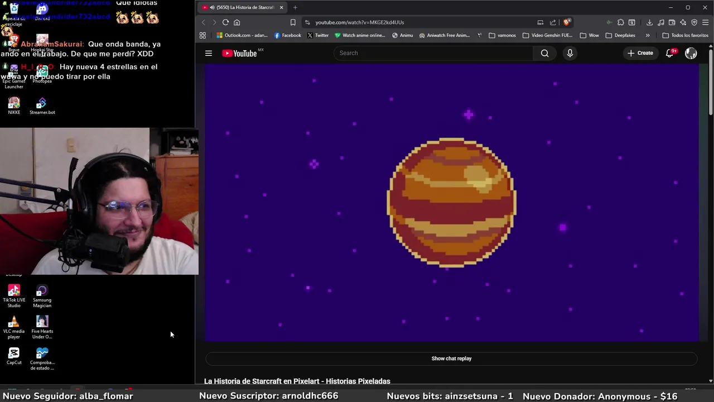
Task: Open the Animu bookmark
Action: [x=402, y=35]
